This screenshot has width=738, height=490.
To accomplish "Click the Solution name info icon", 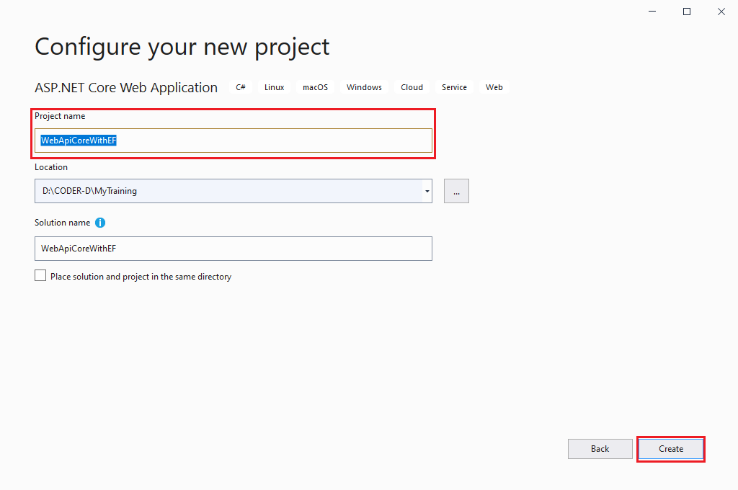I will coord(100,223).
